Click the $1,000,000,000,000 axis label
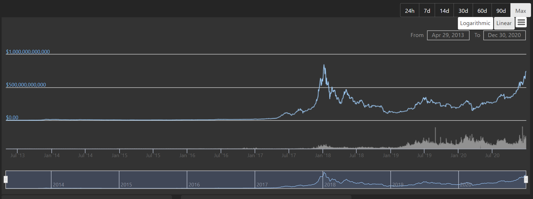The height and width of the screenshot is (199, 533). coord(28,52)
